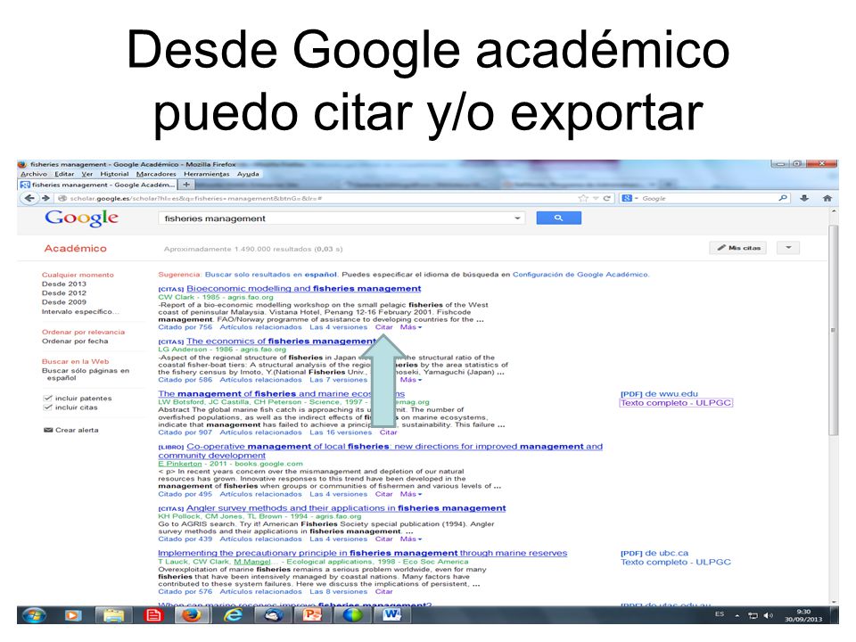Screen dimensions: 856x642
Task: Go back with the Firefox back arrow
Action: [x=29, y=198]
